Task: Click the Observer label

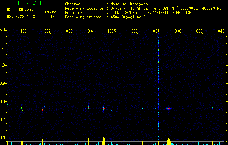Action: (x=74, y=4)
